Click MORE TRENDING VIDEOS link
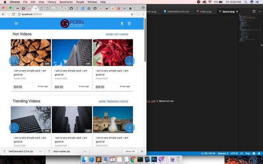The width and height of the screenshot is (263, 164). [x=114, y=101]
